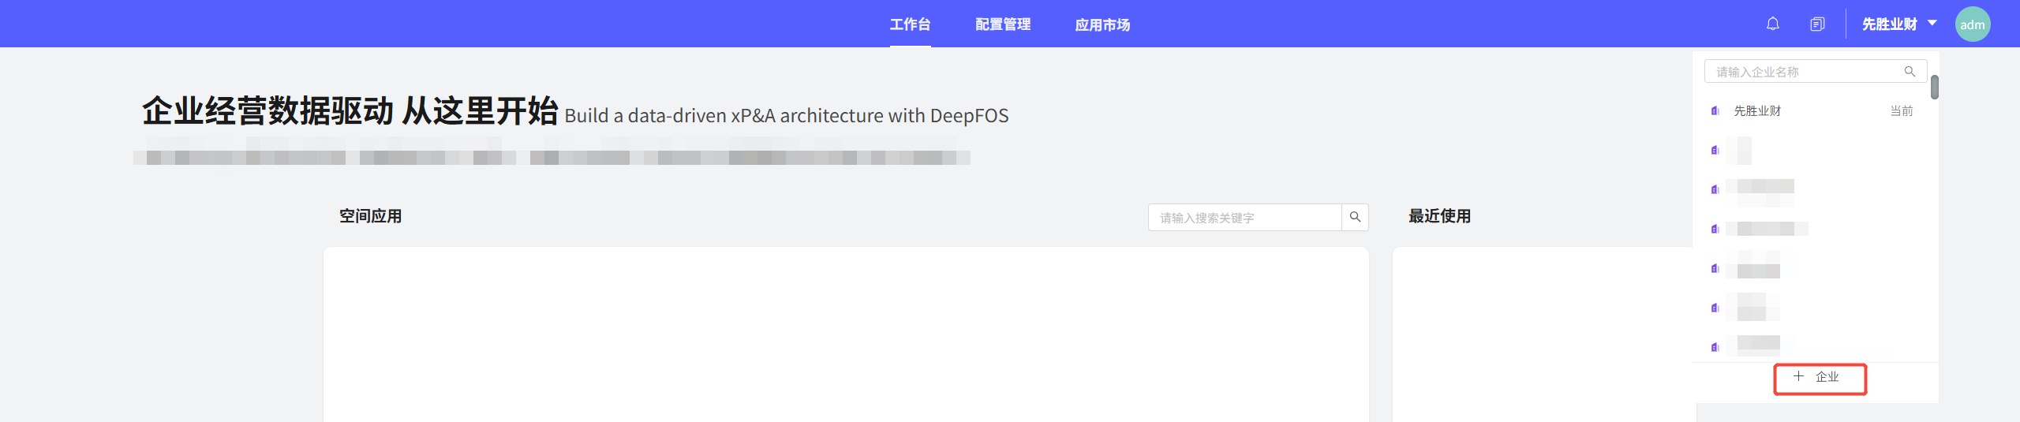Expand the 先胜业财 enterprise dropdown arrow
The width and height of the screenshot is (2020, 422).
point(1932,23)
